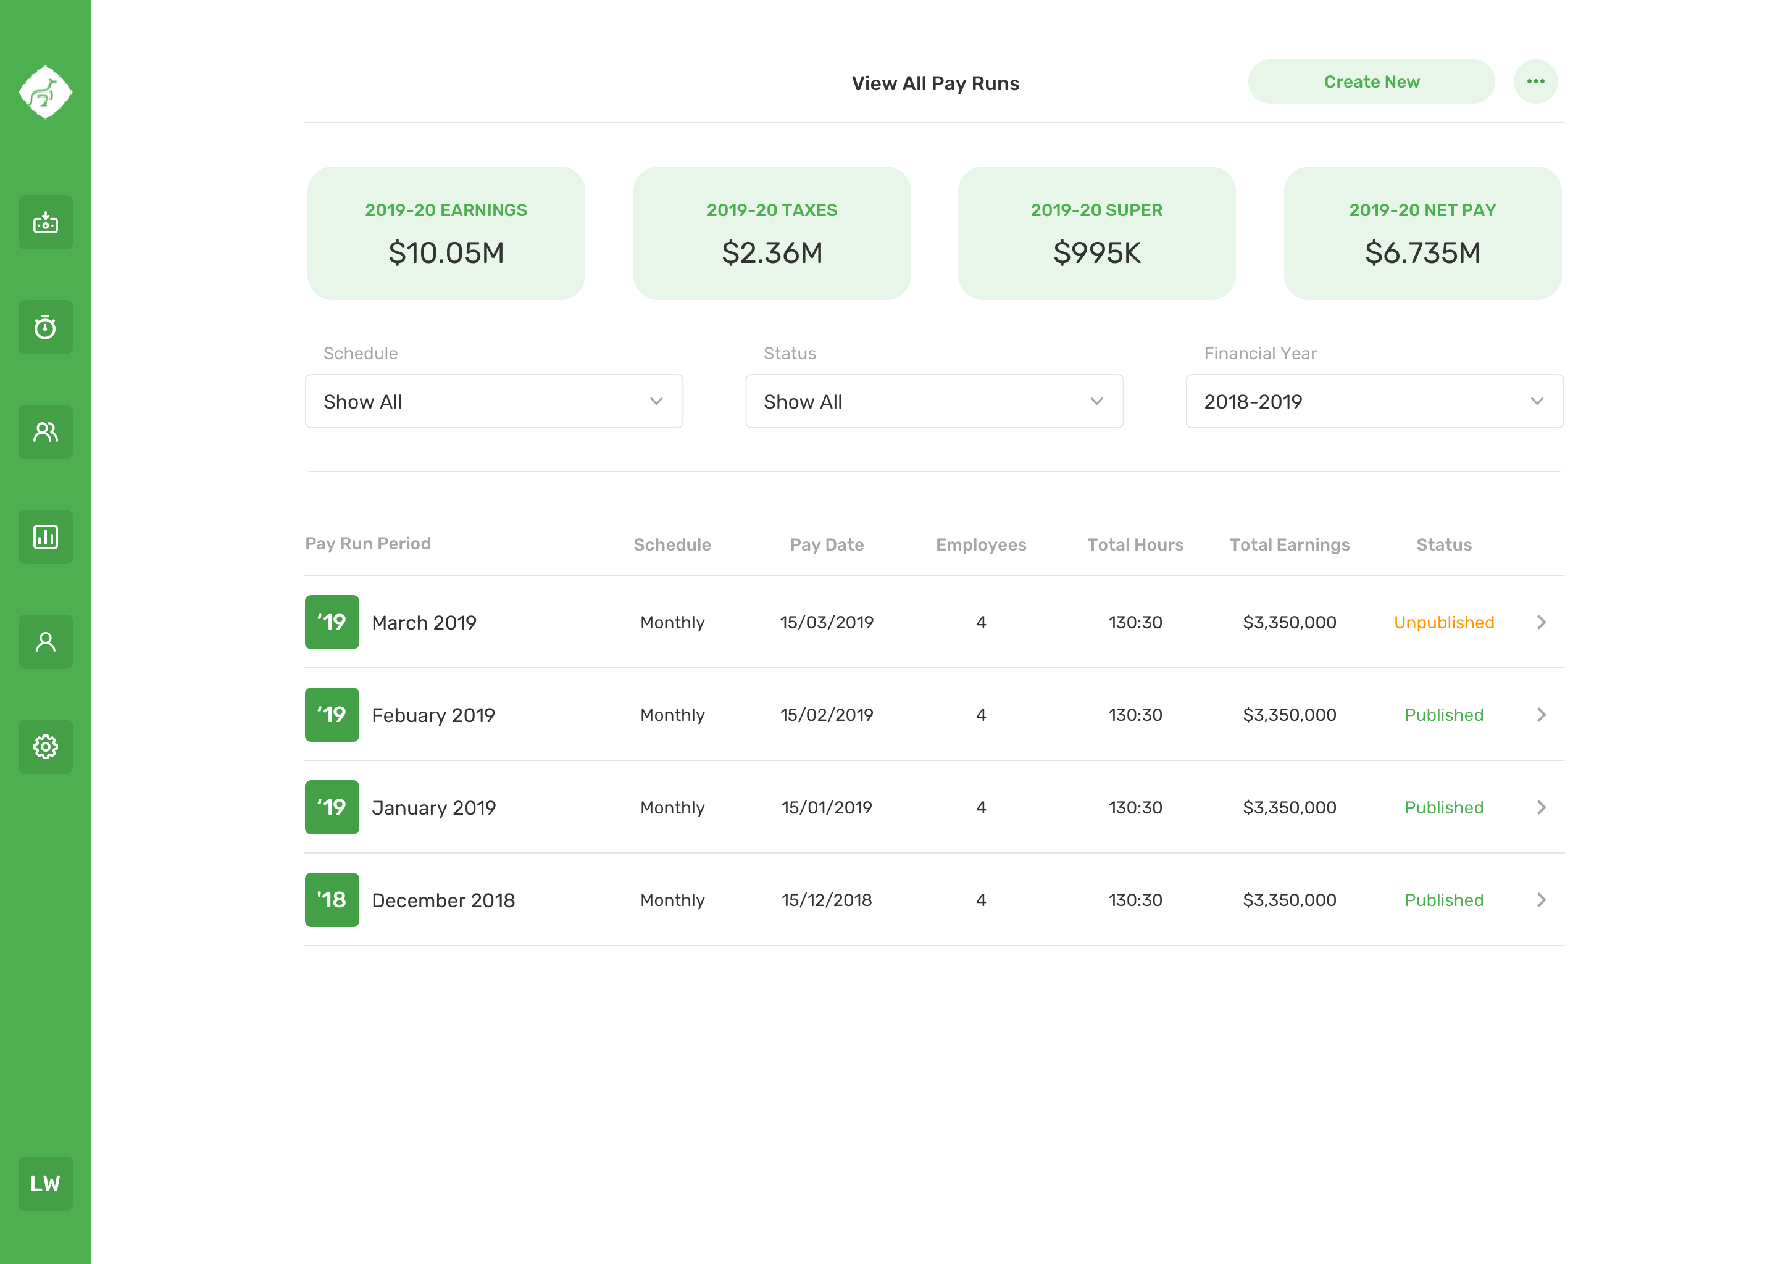
Task: Expand the Status filter dropdown
Action: click(x=934, y=402)
